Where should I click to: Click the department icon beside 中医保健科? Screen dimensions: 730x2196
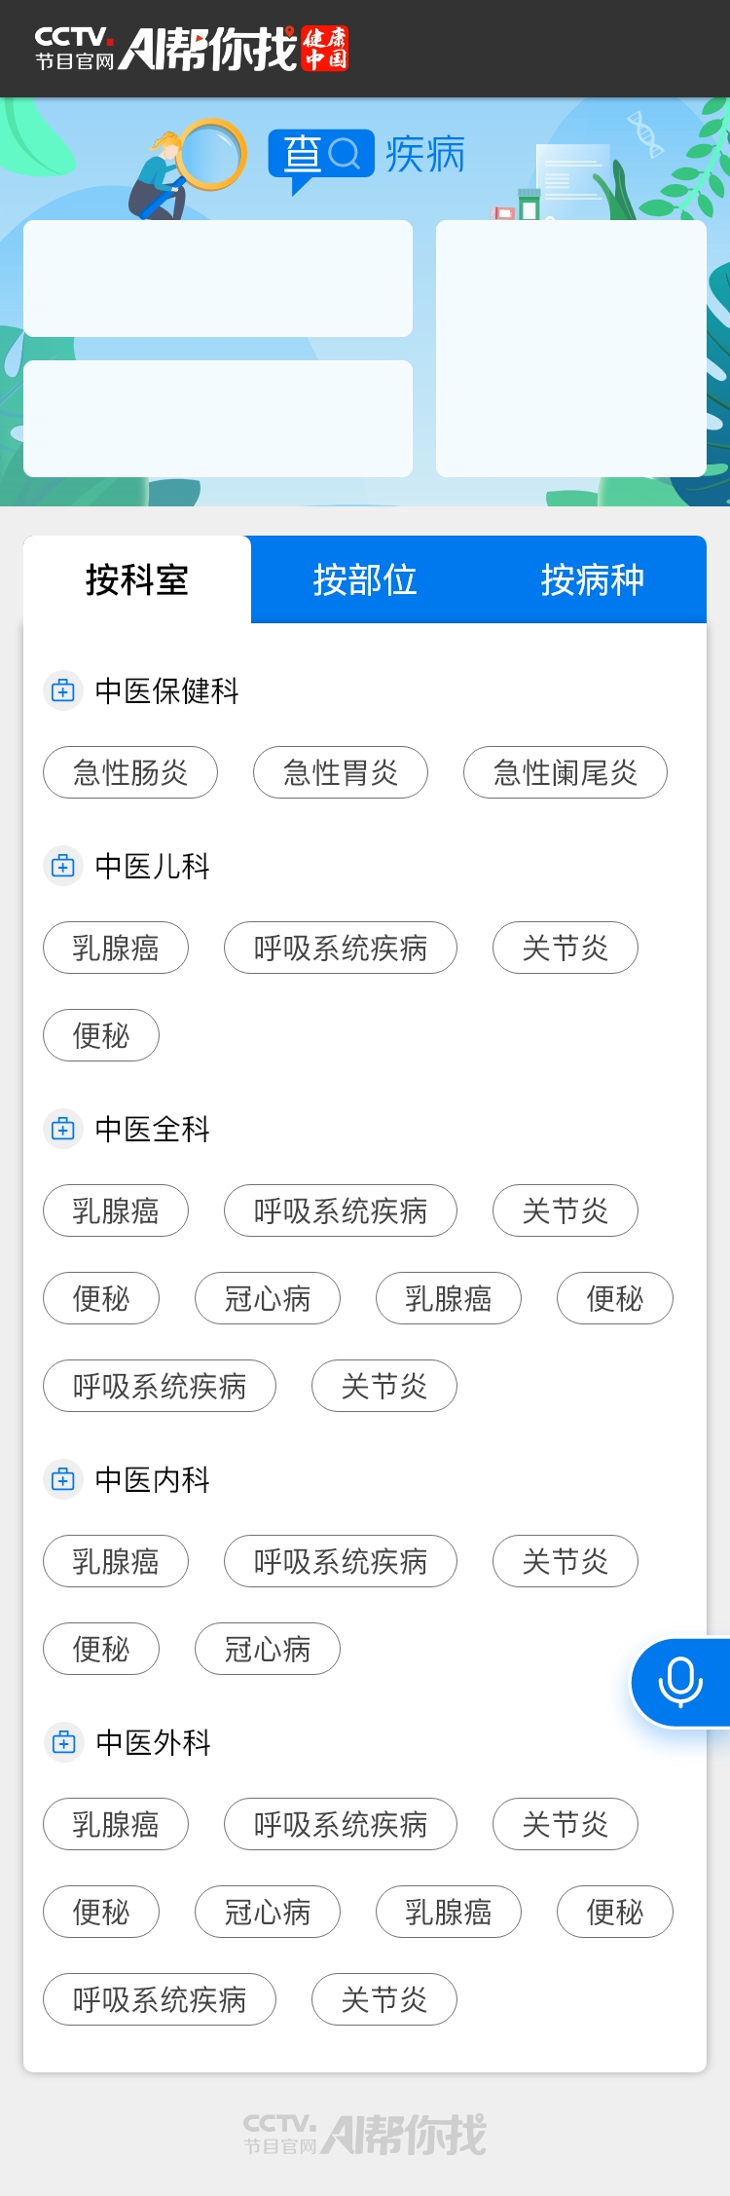(63, 690)
